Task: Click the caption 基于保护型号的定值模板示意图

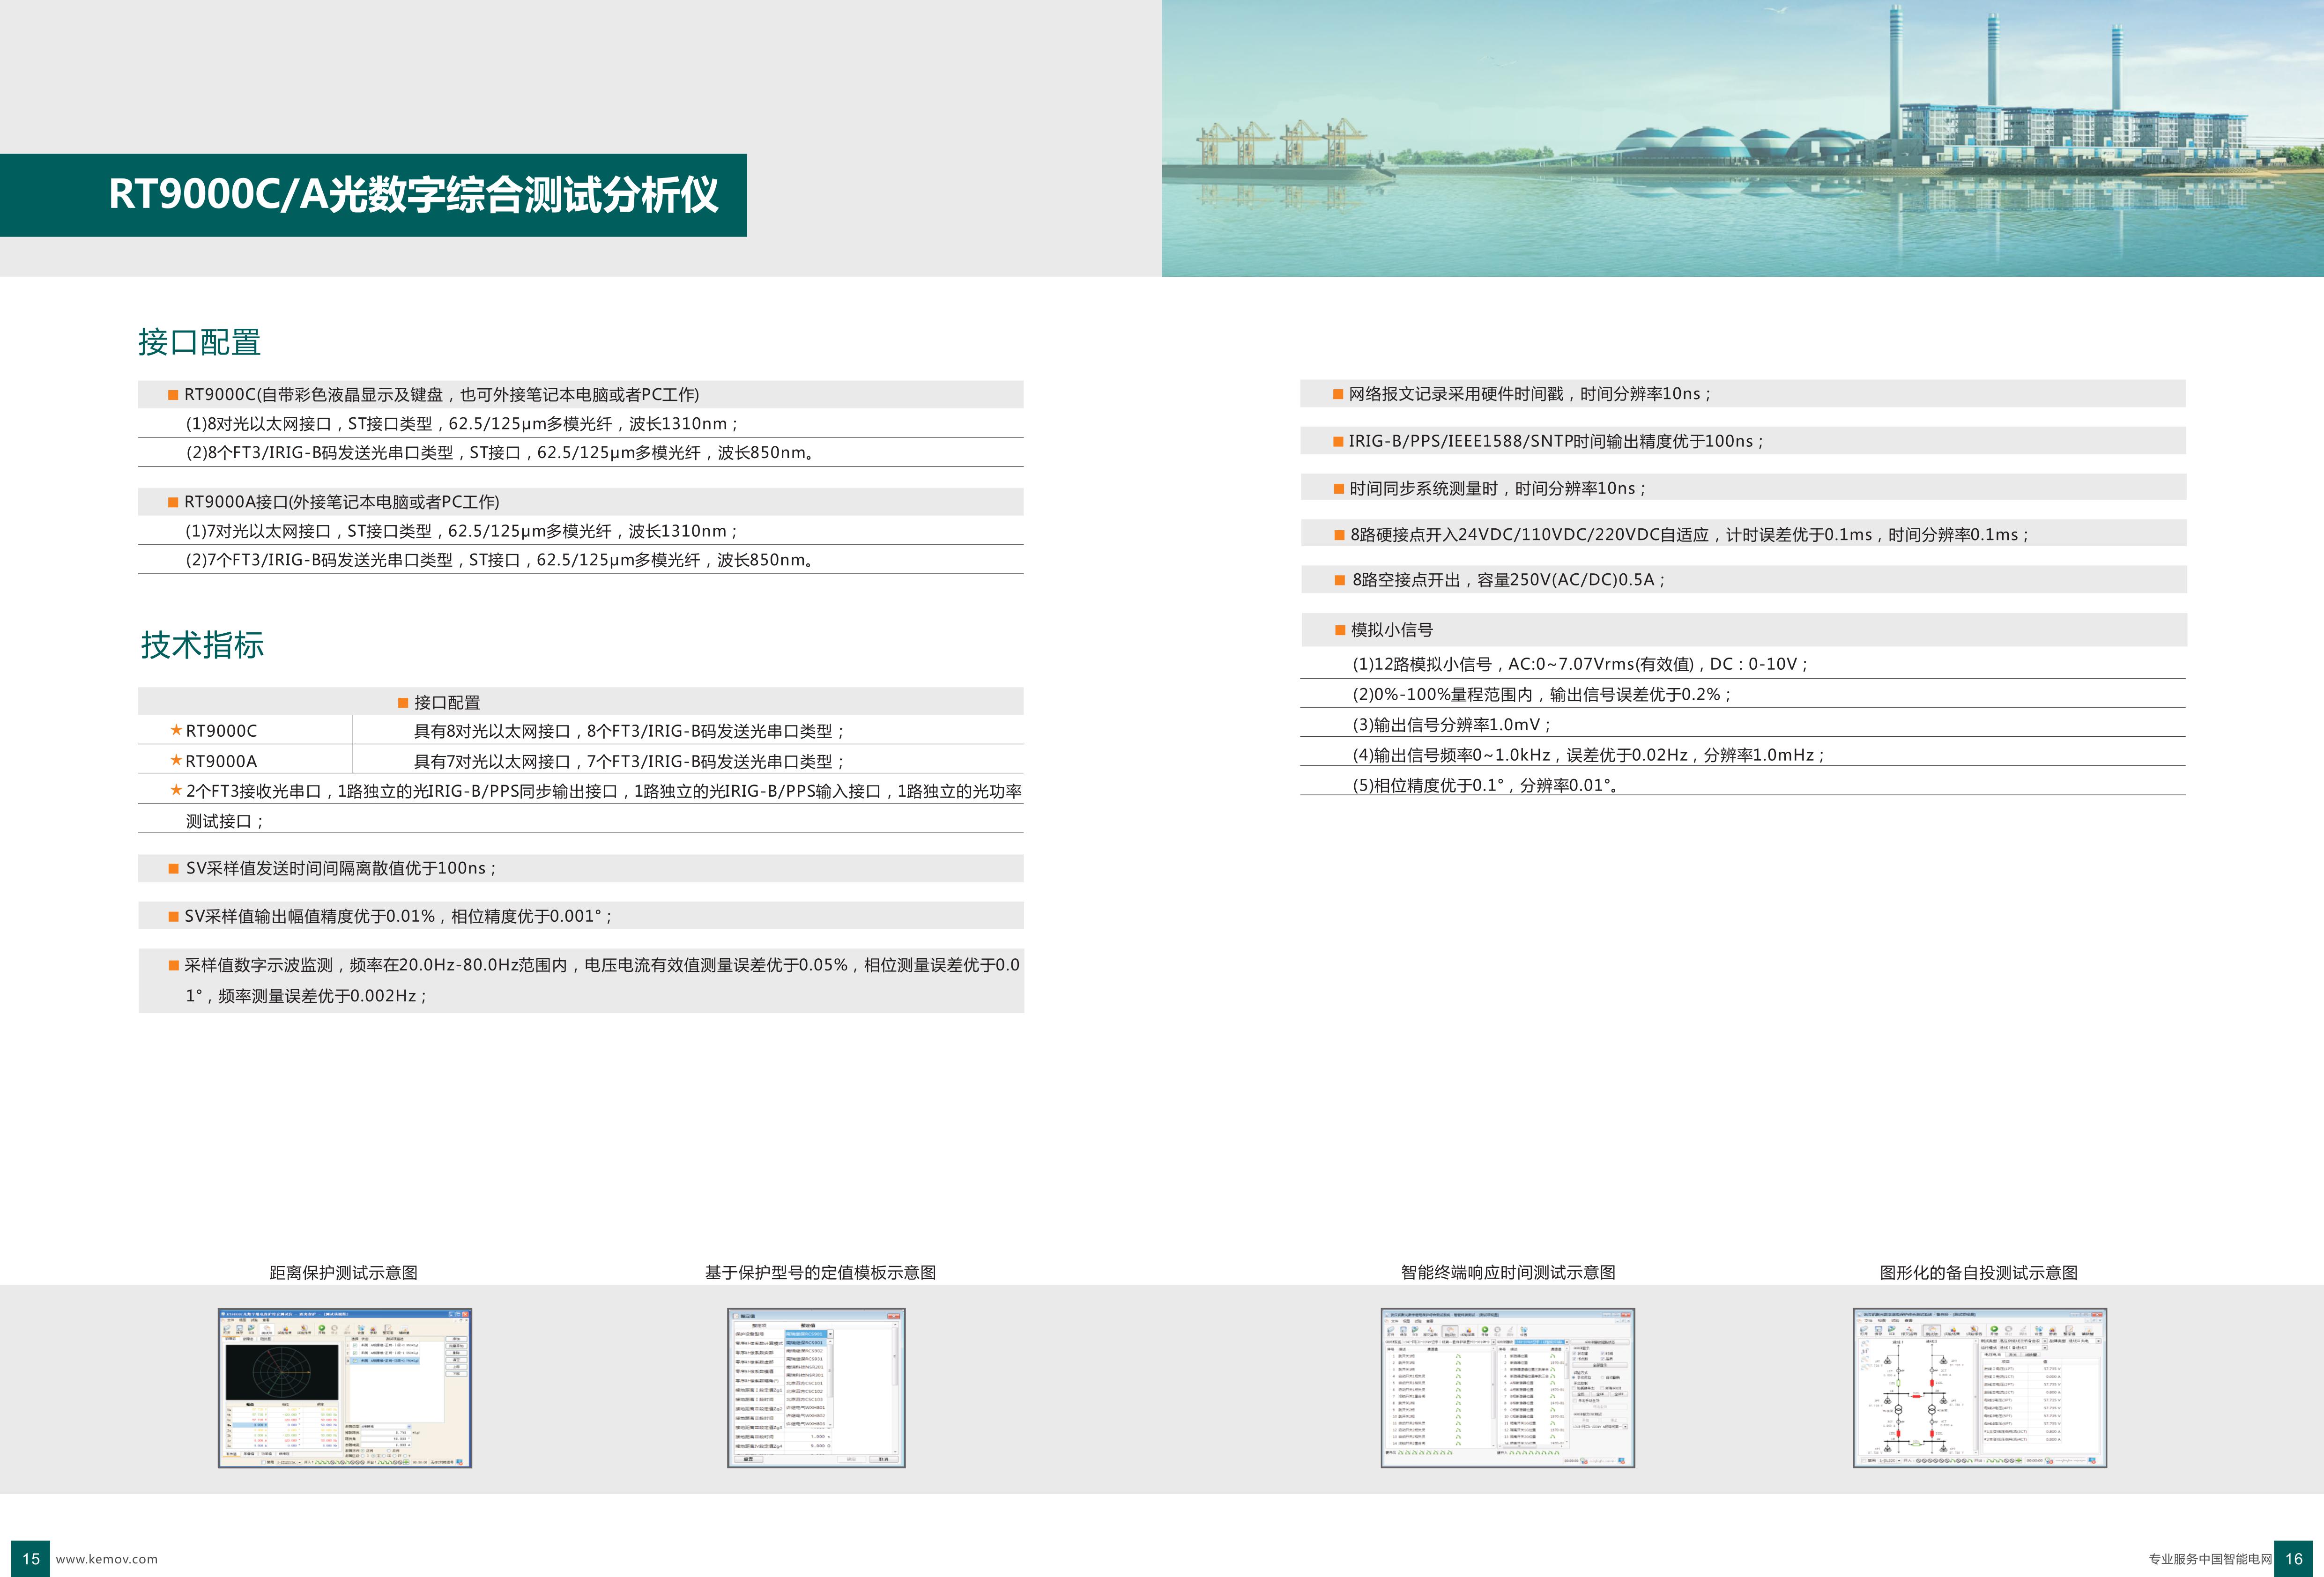Action: point(820,1273)
